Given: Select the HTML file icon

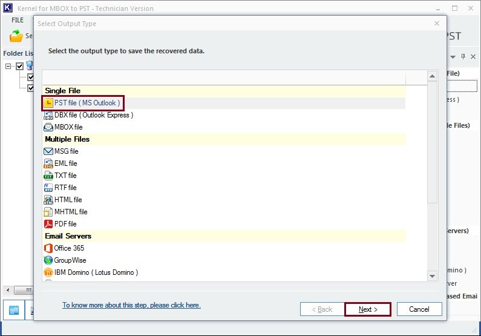Looking at the screenshot, I should tap(48, 200).
